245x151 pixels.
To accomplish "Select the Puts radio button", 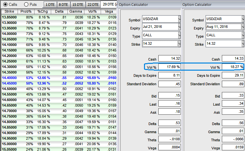I will 26,5.
